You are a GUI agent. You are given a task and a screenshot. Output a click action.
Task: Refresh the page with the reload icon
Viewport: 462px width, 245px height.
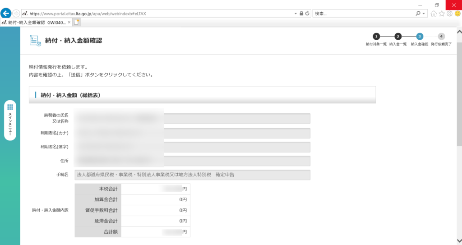307,14
